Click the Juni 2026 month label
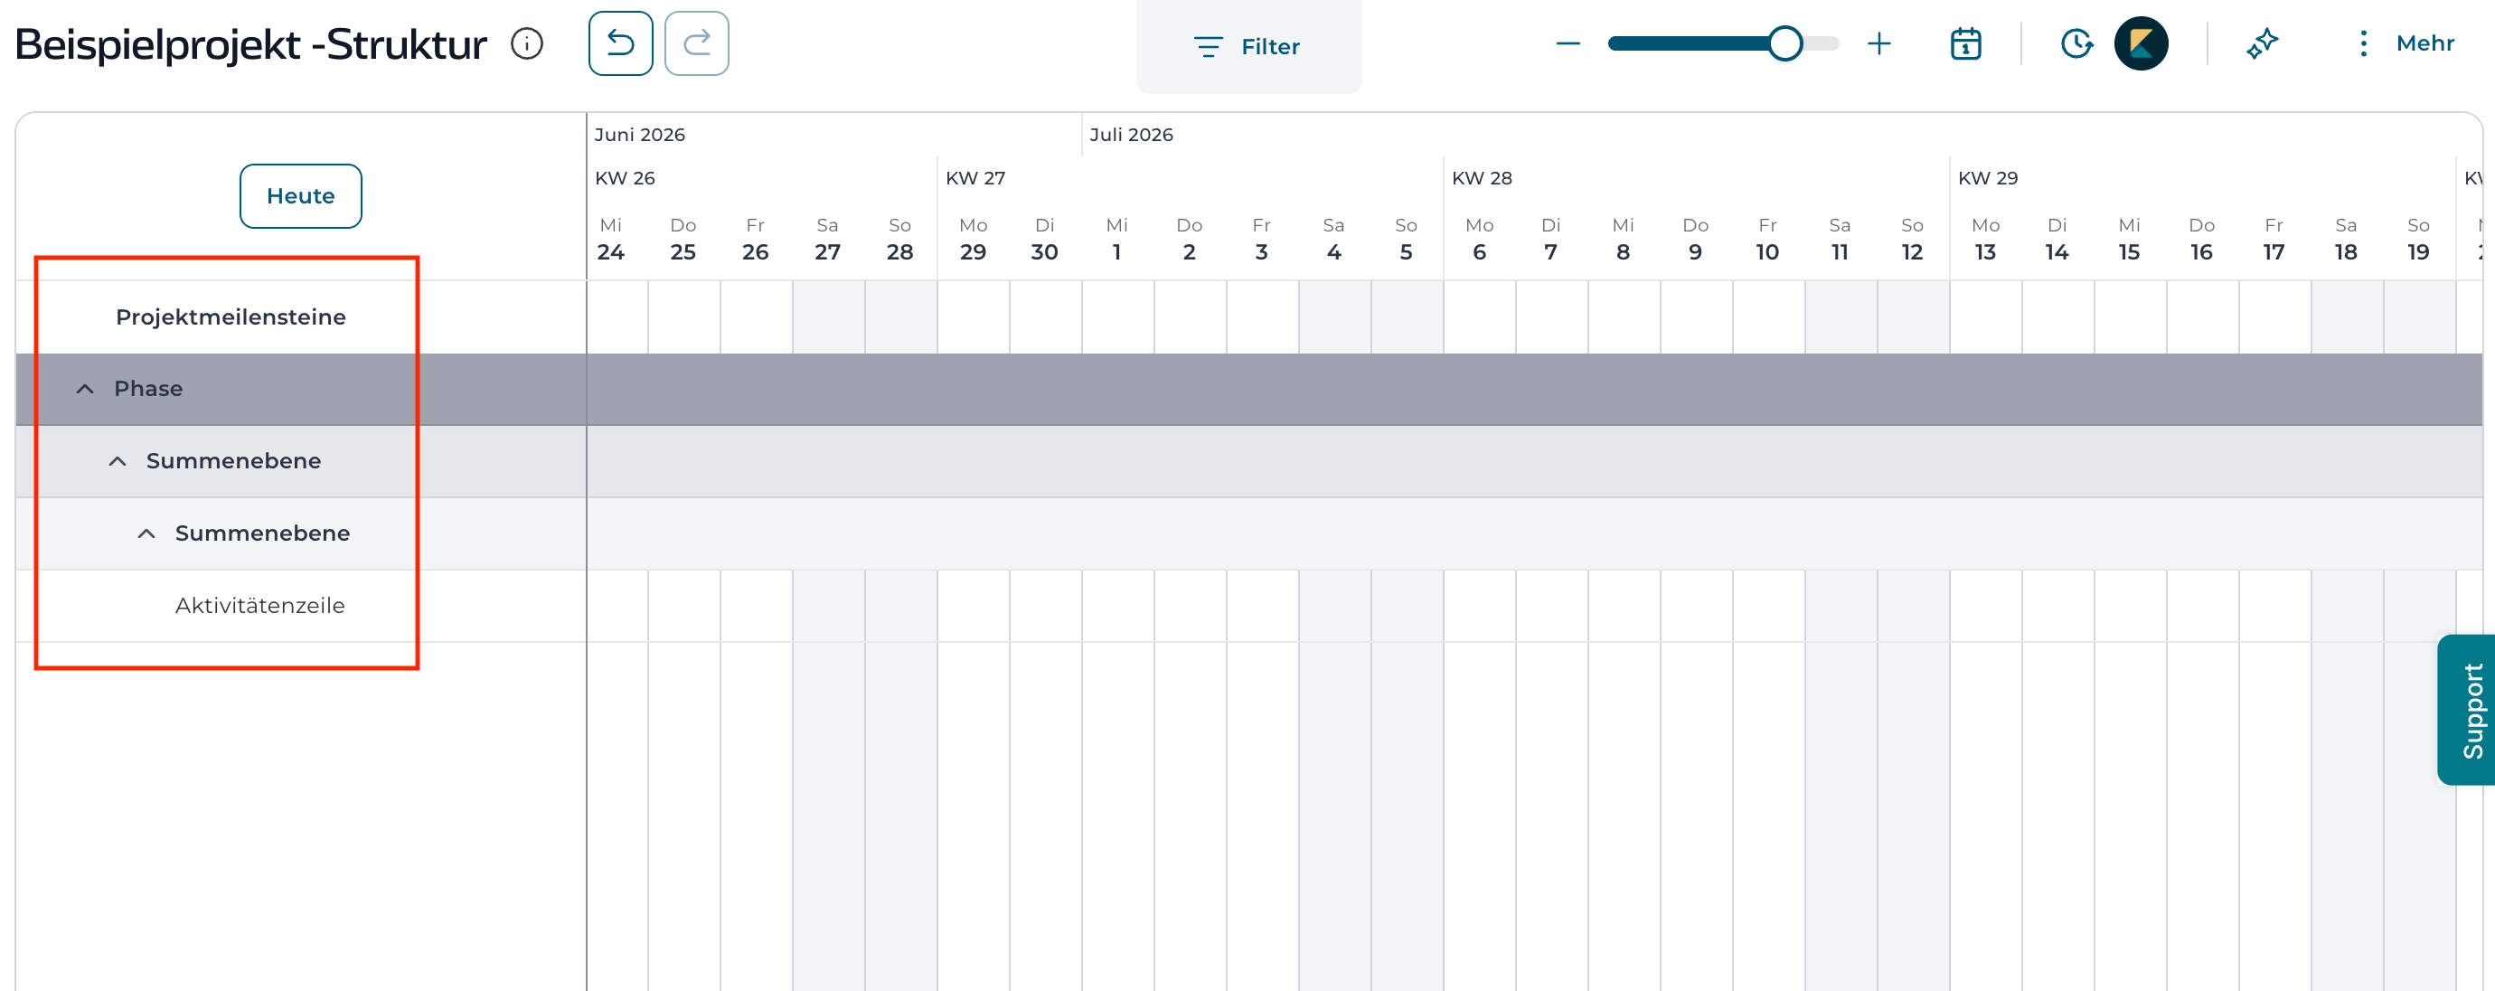Image resolution: width=2495 pixels, height=991 pixels. (639, 135)
